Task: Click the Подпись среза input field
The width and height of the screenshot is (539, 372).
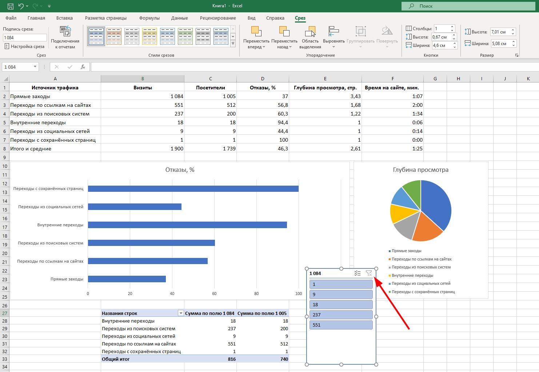Action: (x=25, y=37)
